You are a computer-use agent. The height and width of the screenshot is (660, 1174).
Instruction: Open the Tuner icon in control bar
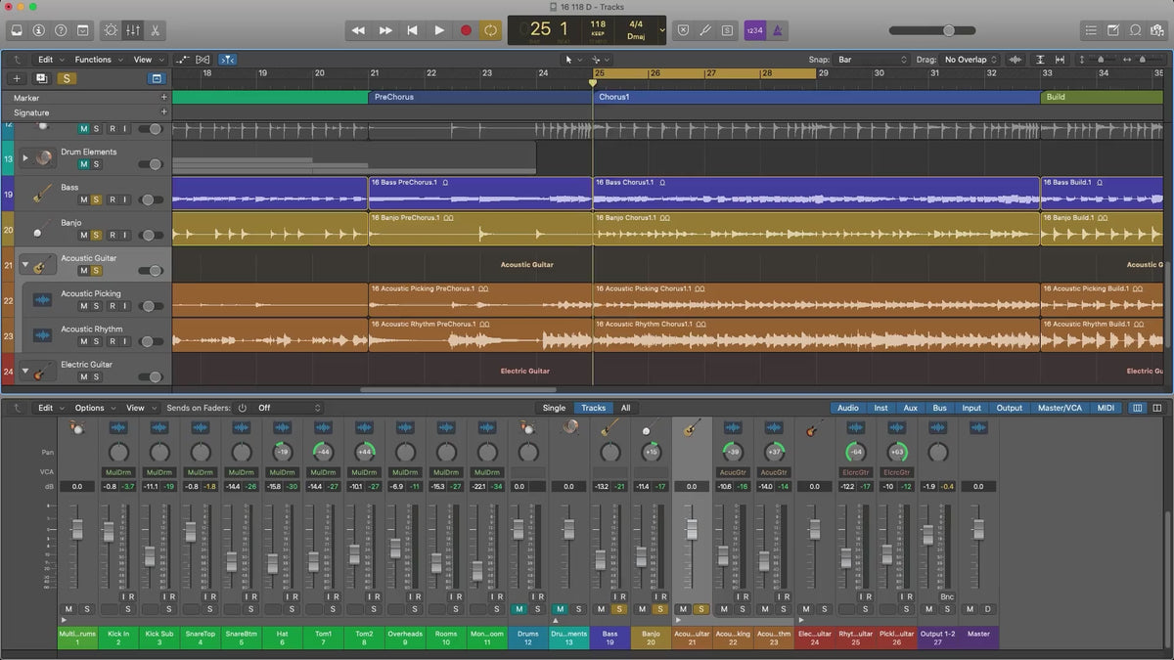704,30
